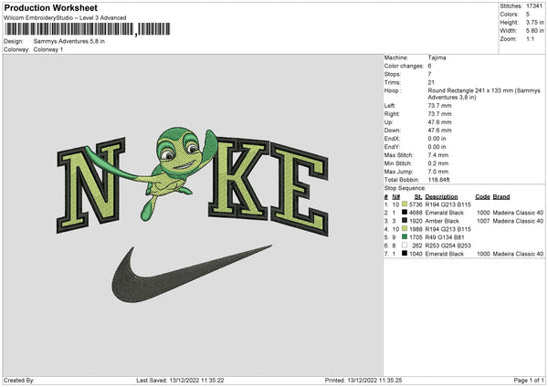Click the Zoom value 1:1
This screenshot has width=548, height=387.
click(530, 38)
